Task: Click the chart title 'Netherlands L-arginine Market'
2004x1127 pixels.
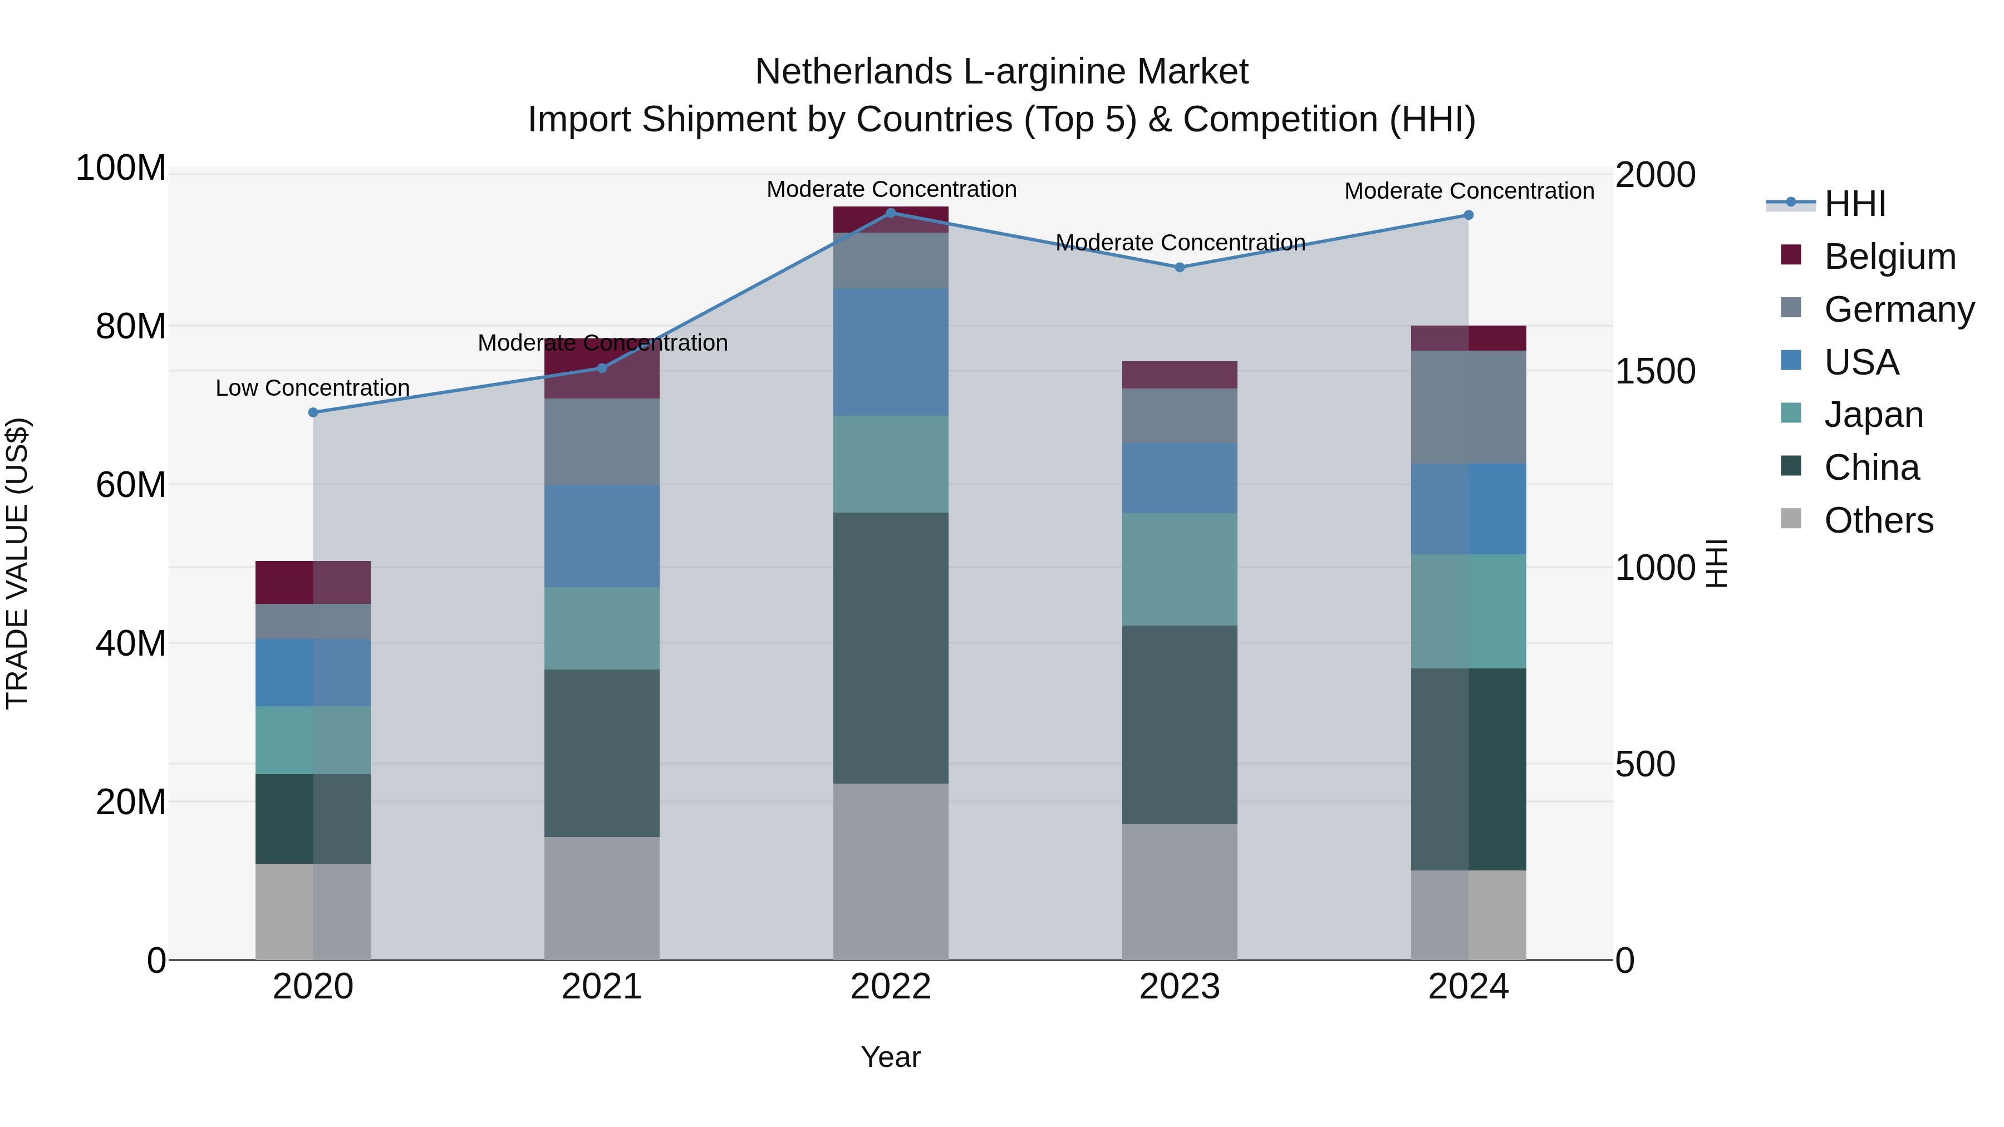Action: click(x=1002, y=72)
